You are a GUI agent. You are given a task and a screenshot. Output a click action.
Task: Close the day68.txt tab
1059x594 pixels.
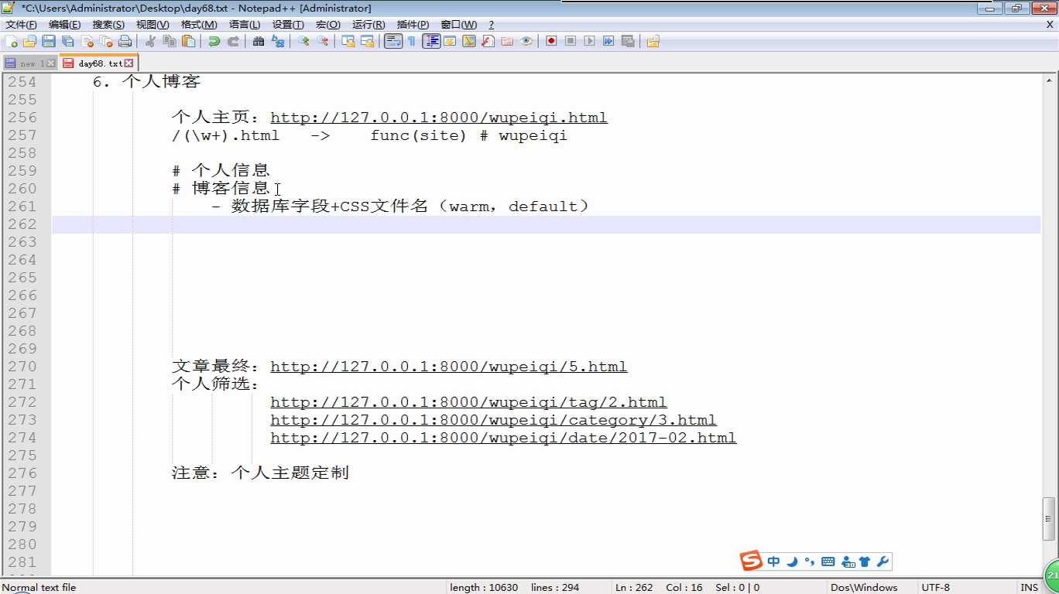(x=129, y=63)
